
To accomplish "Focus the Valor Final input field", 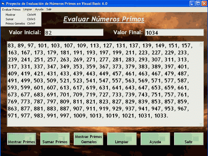I will point(174,33).
